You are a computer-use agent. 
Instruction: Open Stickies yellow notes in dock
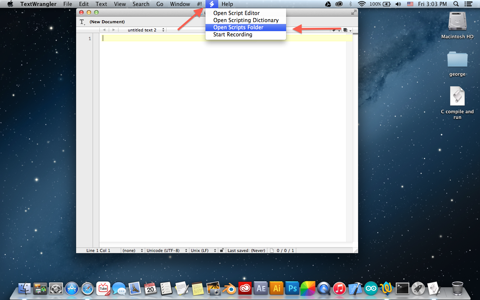click(x=198, y=288)
